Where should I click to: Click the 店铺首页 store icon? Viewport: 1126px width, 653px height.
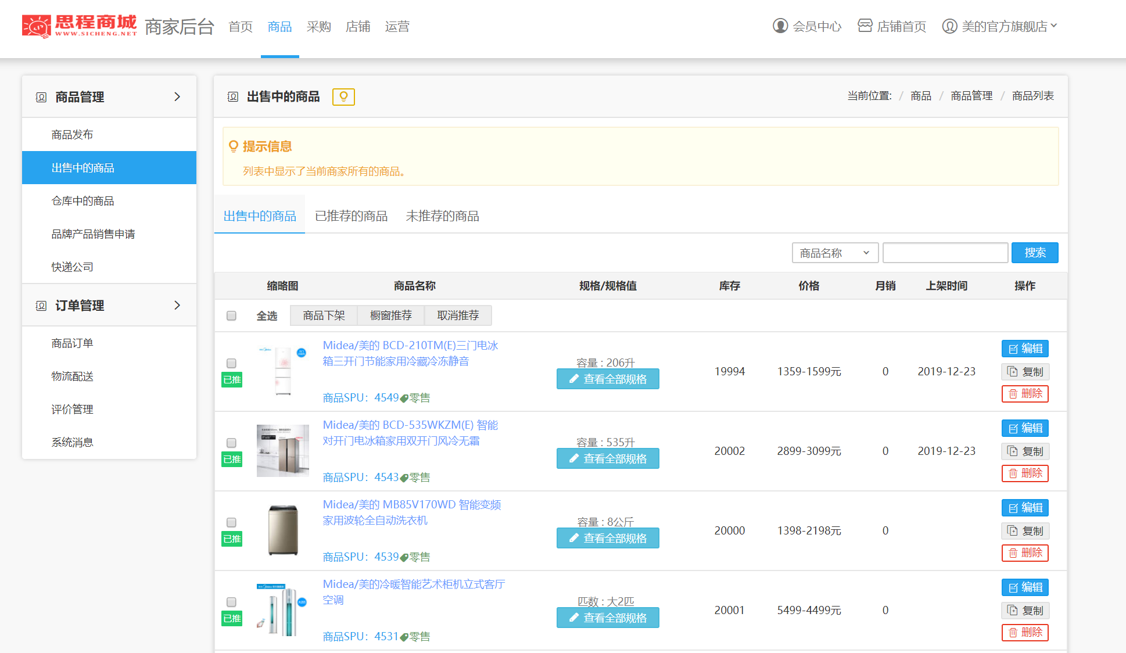[x=865, y=26]
